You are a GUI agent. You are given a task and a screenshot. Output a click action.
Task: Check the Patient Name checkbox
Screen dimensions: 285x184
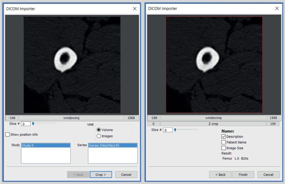pyautogui.click(x=223, y=142)
